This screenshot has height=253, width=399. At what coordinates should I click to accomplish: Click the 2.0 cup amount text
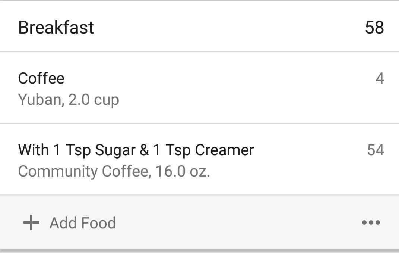point(94,100)
